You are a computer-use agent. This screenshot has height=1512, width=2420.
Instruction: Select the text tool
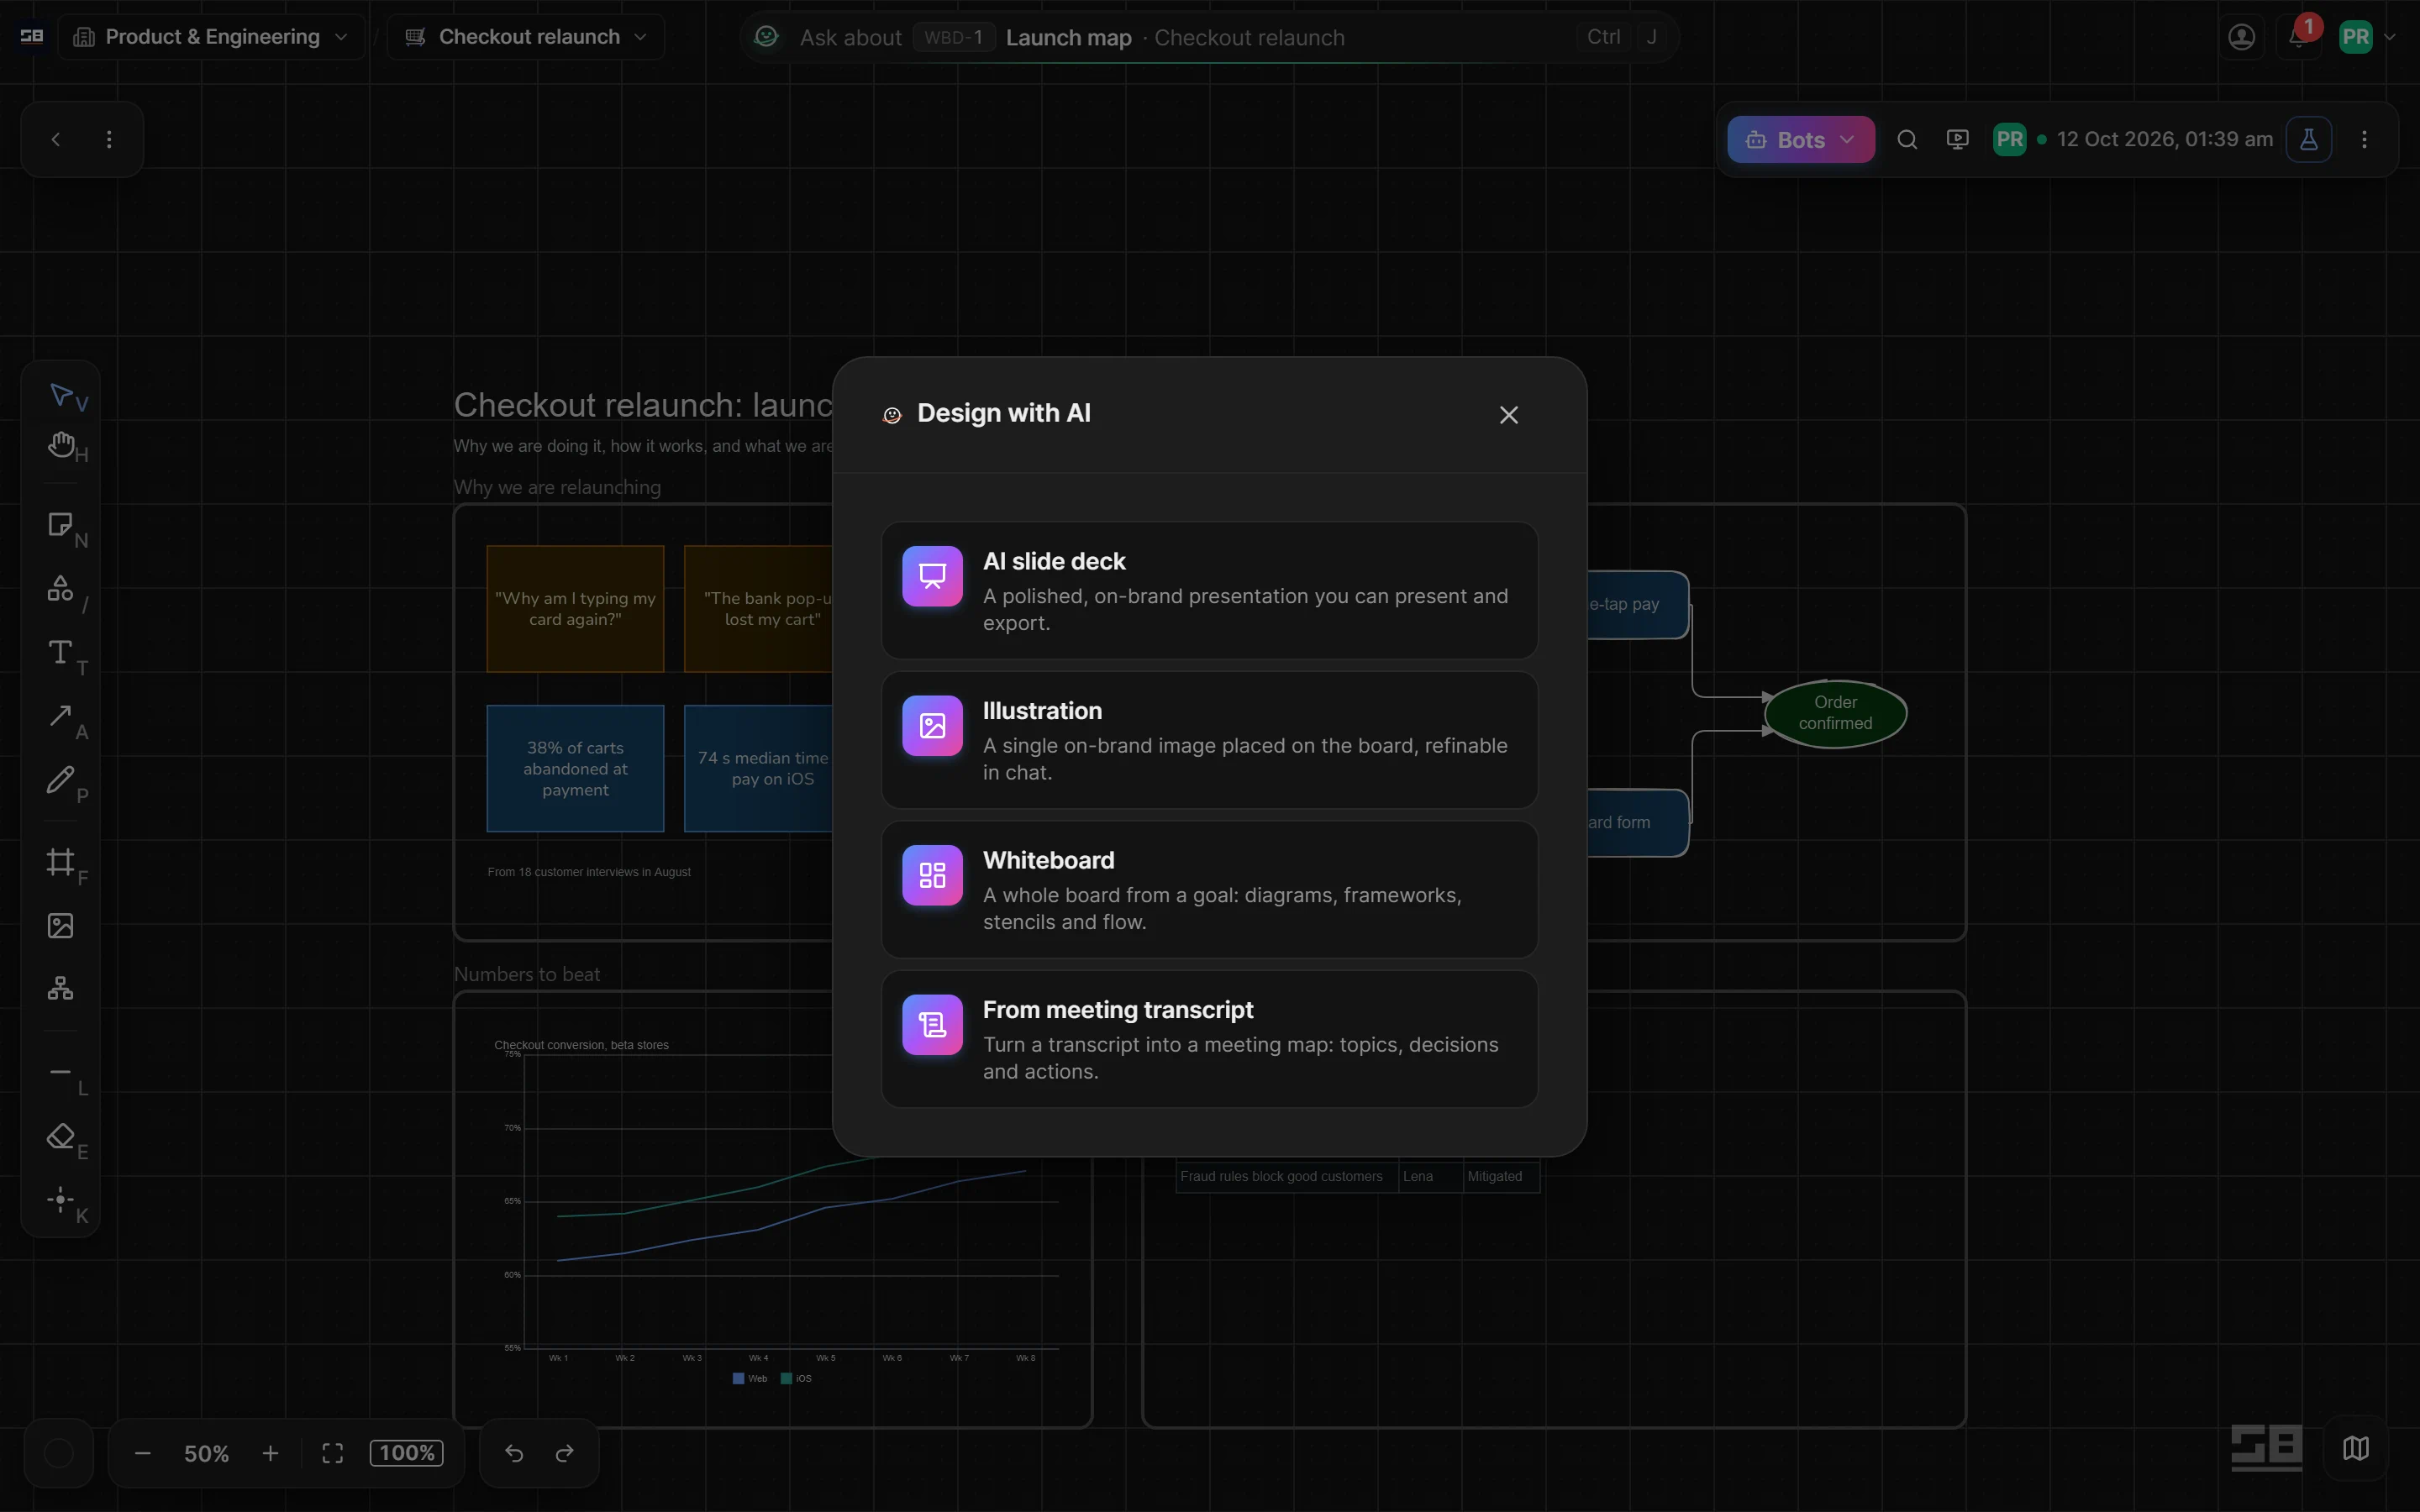(61, 653)
